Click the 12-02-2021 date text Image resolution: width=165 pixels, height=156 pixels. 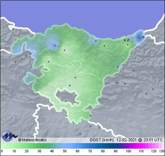[x=126, y=140]
